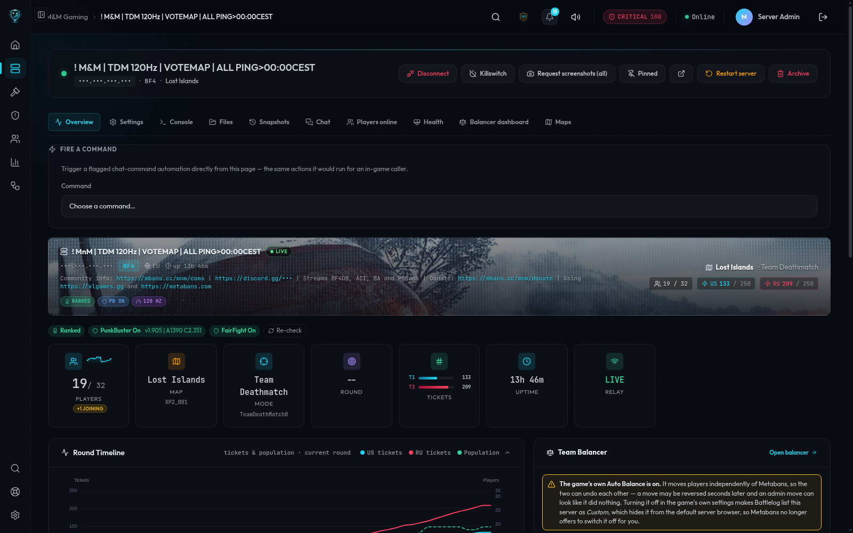
Task: Switch to the Balancer dashboard tab
Action: pyautogui.click(x=494, y=122)
